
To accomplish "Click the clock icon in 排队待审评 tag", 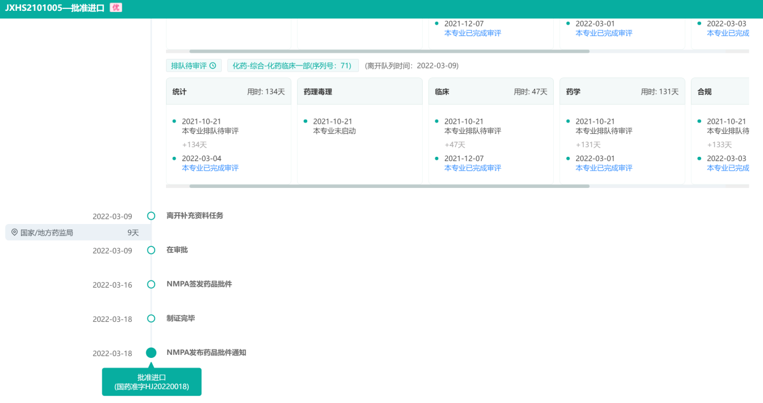I will click(213, 66).
